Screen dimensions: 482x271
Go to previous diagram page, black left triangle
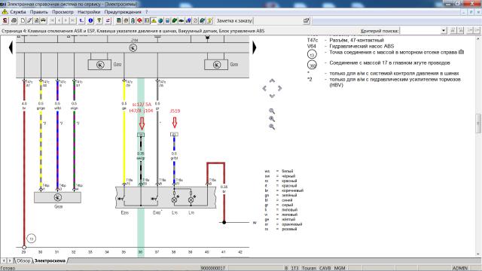11,48
